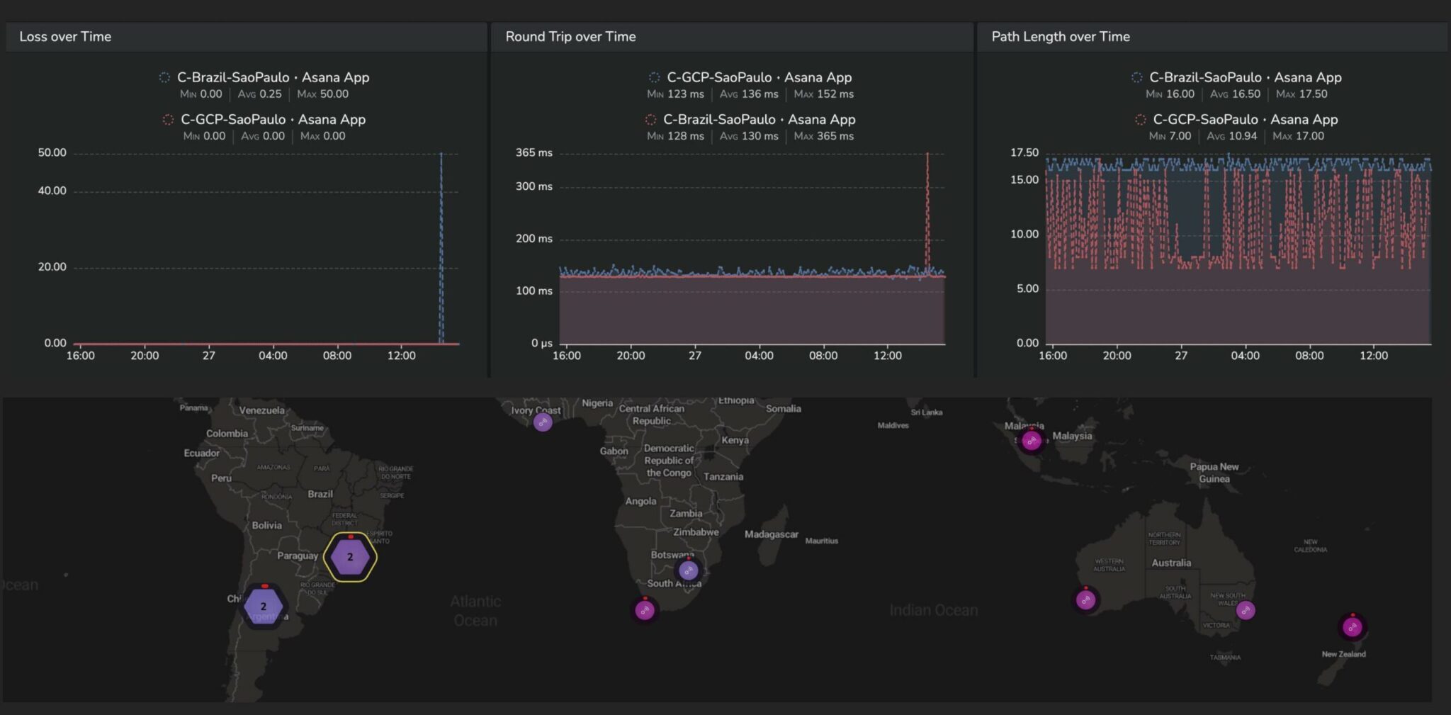Click the 365 ms spike in Round Trip chart
Screen dimensions: 1451x715
928,153
